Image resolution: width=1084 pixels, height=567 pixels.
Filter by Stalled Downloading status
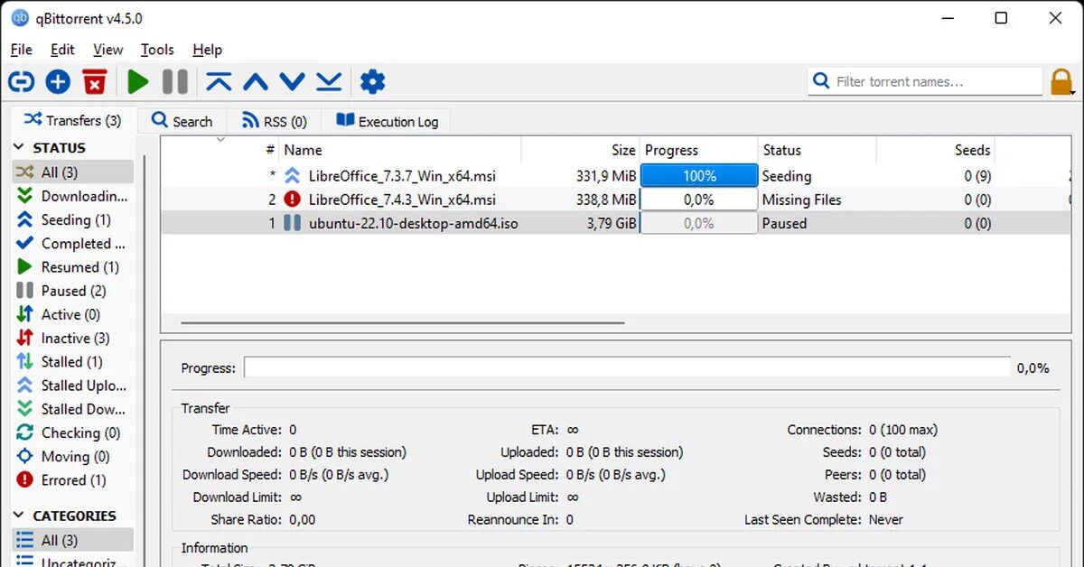click(x=72, y=409)
